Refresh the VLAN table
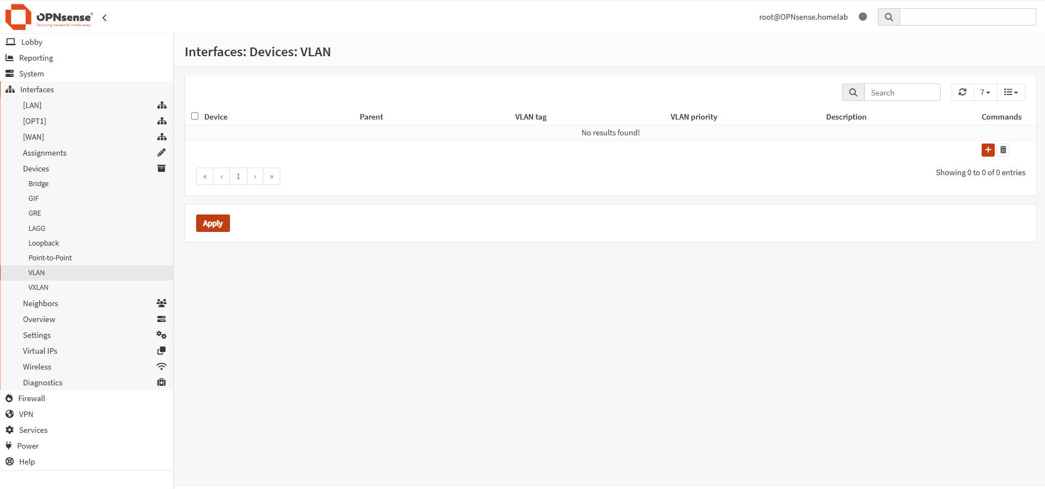The width and height of the screenshot is (1045, 489). (x=963, y=92)
